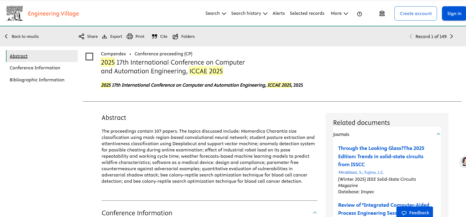Click the Elsevier tree logo

point(15,13)
